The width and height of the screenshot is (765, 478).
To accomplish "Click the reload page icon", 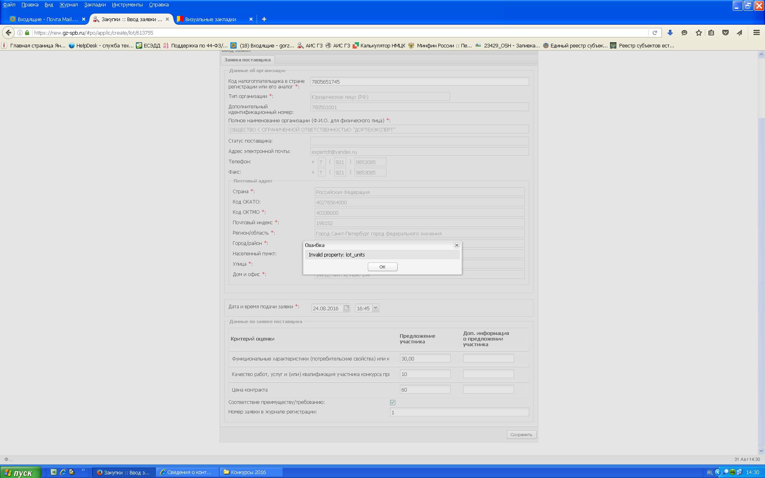I will pos(654,33).
